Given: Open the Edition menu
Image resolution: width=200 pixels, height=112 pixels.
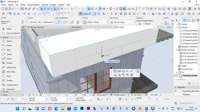Looking at the screenshot, I should [x=11, y=5].
